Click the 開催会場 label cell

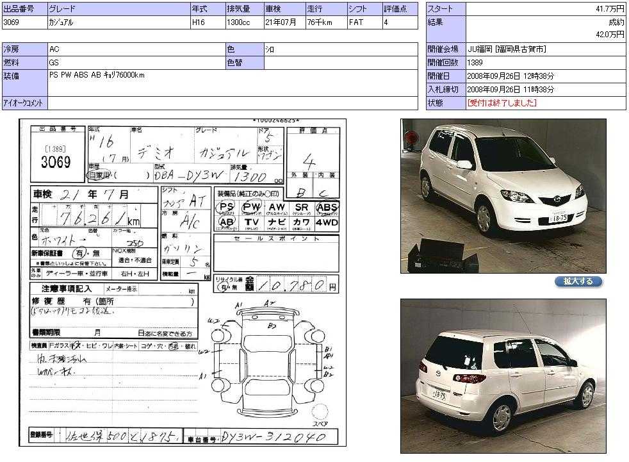[446, 49]
